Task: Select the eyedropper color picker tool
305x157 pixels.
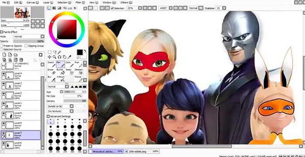Action: click(x=69, y=57)
